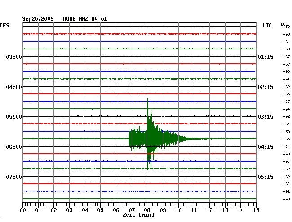Click the Zeit [min] axis title
This screenshot has height=222, width=292.
pos(138,215)
